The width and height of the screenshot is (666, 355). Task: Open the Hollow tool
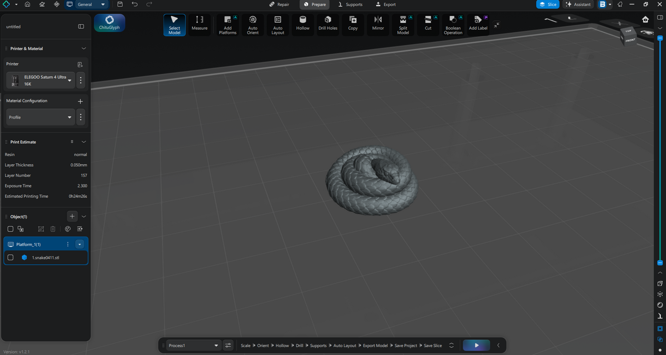click(x=303, y=25)
